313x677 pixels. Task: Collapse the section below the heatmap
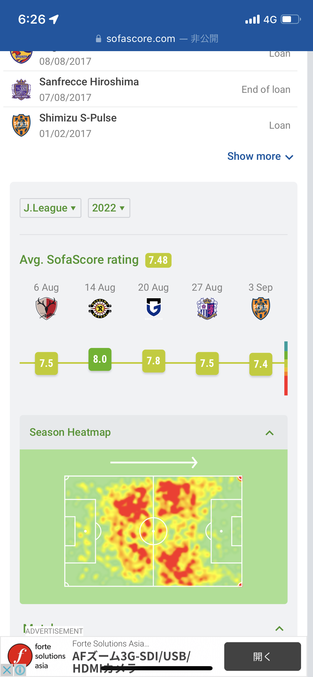279,629
